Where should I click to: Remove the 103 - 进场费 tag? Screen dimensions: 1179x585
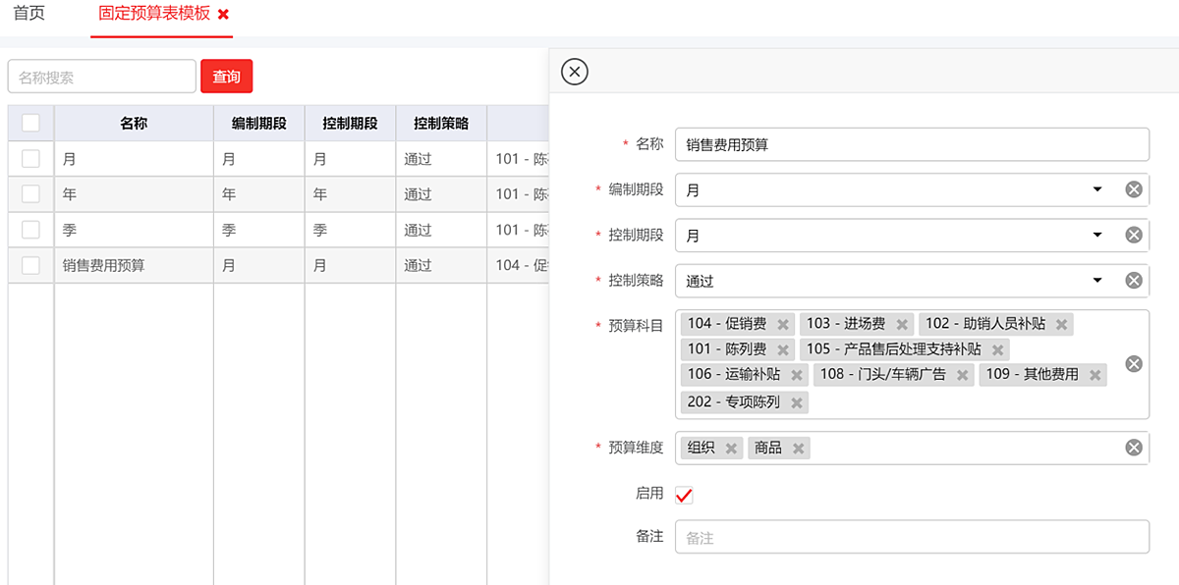tap(902, 324)
